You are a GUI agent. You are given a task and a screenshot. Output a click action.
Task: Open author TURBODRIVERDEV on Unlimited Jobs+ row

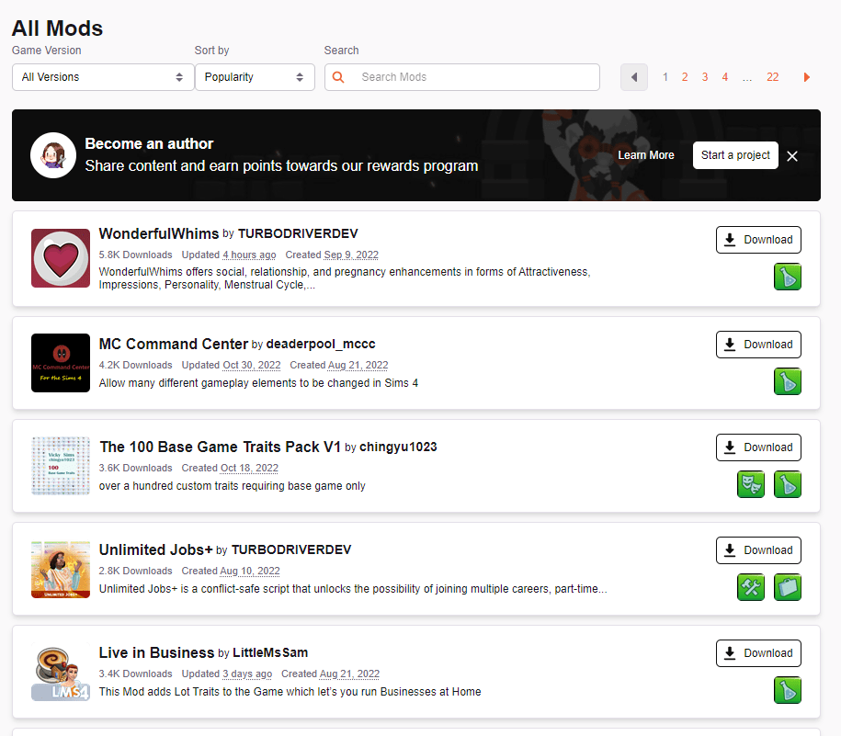[291, 549]
